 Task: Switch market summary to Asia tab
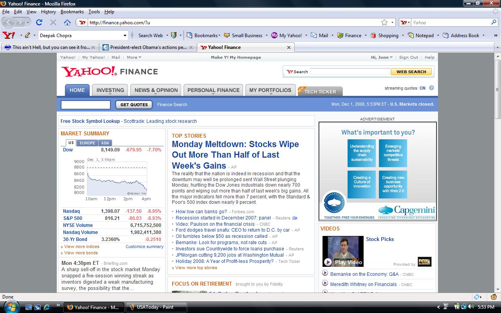click(x=105, y=143)
